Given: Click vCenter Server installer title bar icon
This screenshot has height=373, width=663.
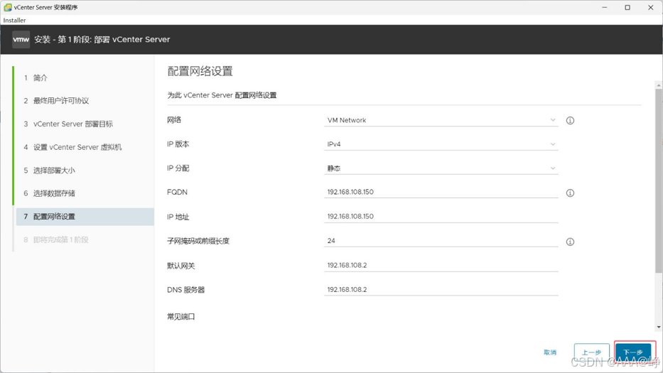Looking at the screenshot, I should pyautogui.click(x=7, y=7).
